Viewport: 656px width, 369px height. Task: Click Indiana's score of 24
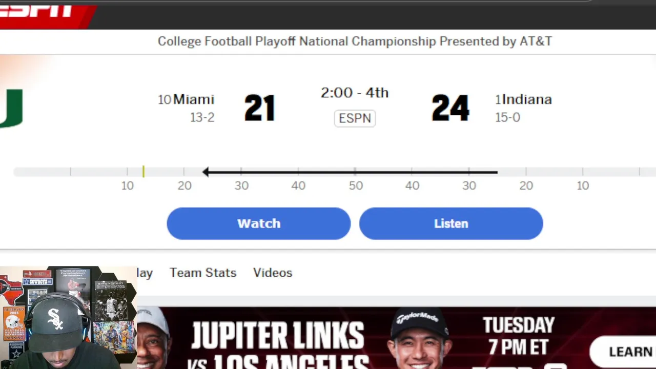click(450, 108)
